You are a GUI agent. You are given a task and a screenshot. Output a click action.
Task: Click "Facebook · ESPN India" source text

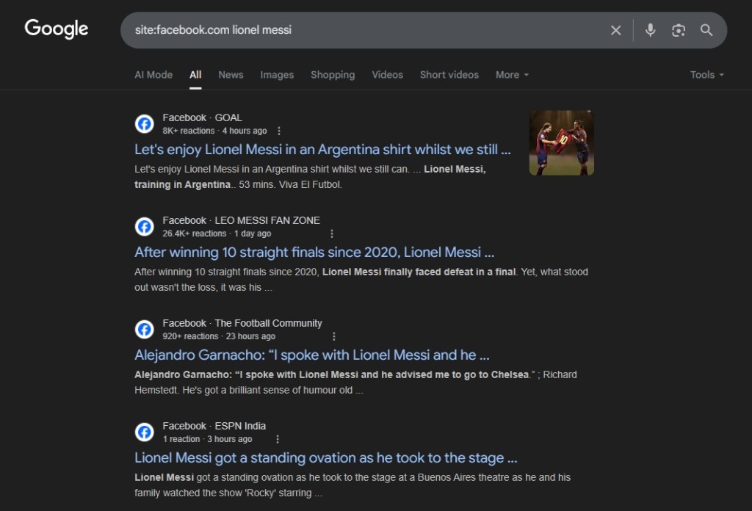pyautogui.click(x=214, y=426)
